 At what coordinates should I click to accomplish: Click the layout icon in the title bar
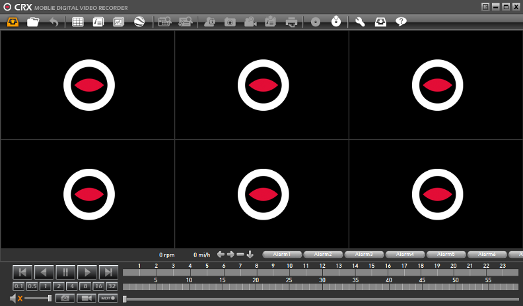coord(485,7)
